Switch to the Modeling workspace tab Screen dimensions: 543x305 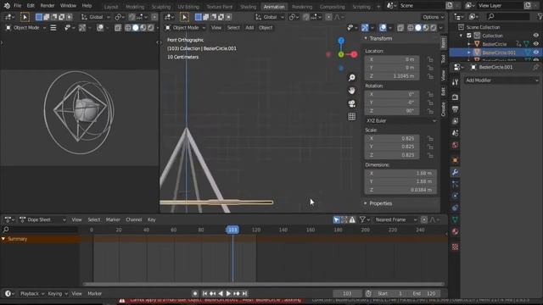point(135,7)
